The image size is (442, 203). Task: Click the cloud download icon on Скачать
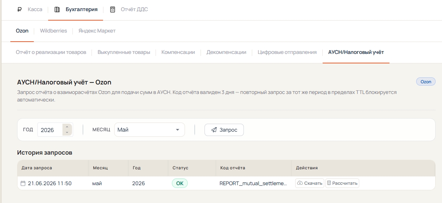[x=300, y=183]
